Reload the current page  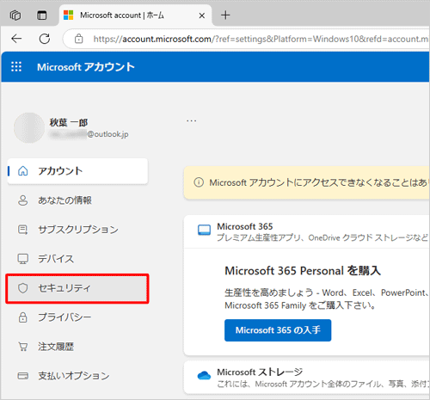[x=45, y=39]
